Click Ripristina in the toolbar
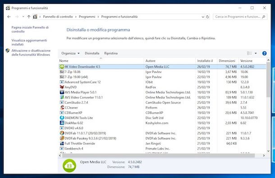275x178 pixels. (111, 53)
